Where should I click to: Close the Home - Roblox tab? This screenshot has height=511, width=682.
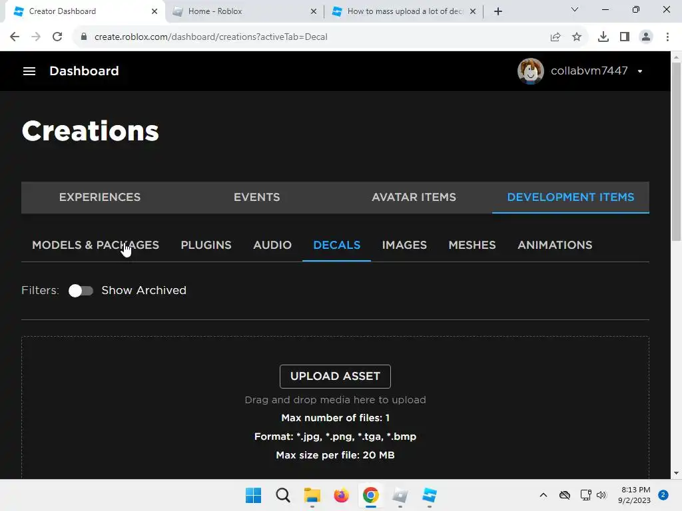pyautogui.click(x=314, y=11)
